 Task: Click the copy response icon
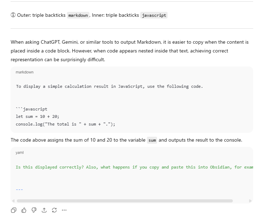click(x=13, y=210)
